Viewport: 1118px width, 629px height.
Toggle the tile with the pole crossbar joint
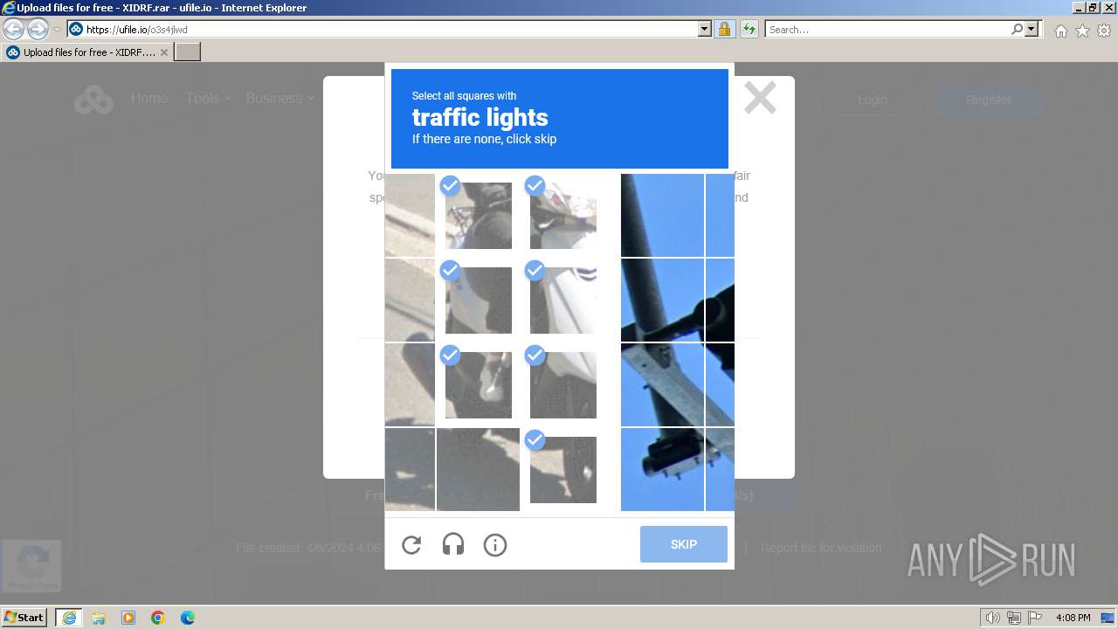tap(662, 300)
